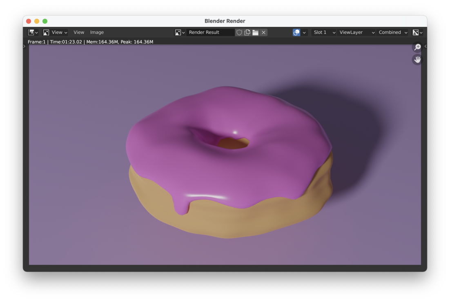Unlink the Render Result with the X icon
This screenshot has width=450, height=302.
(x=263, y=32)
